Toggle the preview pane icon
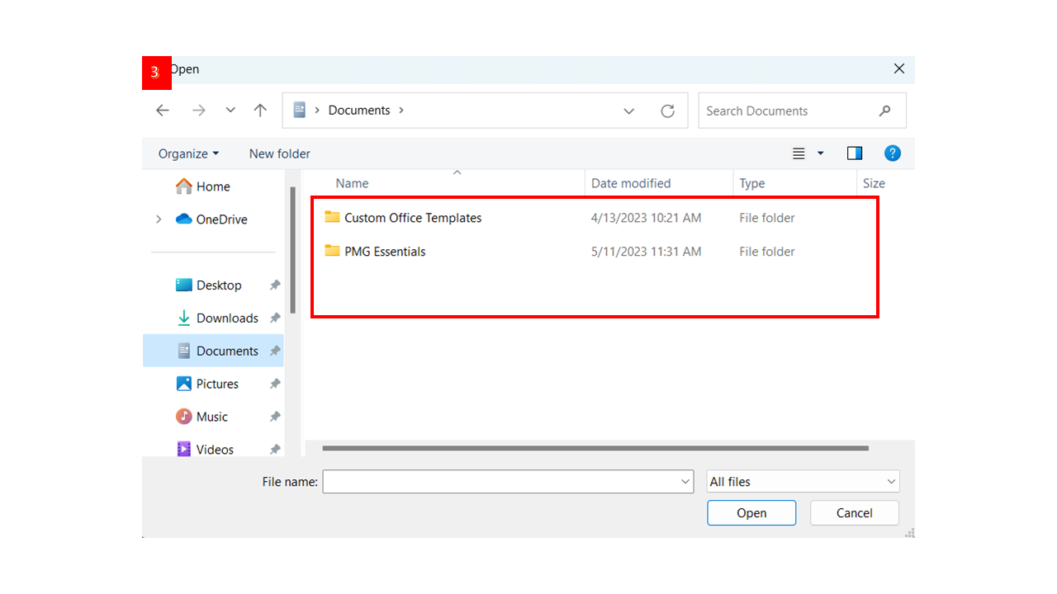Viewport: 1057px width, 594px height. 855,153
